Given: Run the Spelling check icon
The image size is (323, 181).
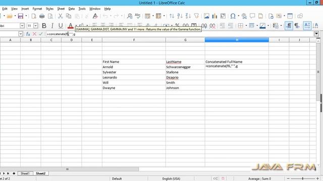Looking at the screenshot, I should (138, 16).
